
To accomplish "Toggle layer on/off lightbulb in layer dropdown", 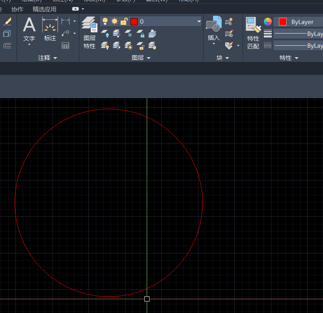I will 105,22.
